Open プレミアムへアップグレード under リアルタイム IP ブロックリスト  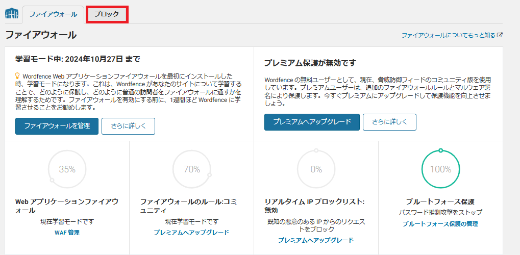click(316, 240)
